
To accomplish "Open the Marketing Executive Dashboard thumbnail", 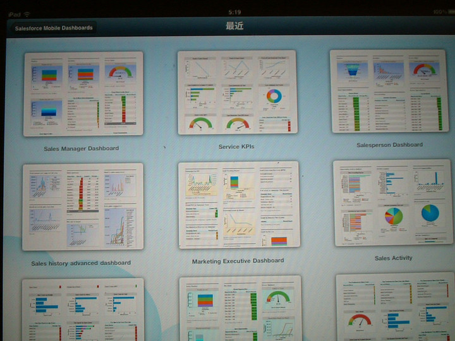I will point(239,205).
